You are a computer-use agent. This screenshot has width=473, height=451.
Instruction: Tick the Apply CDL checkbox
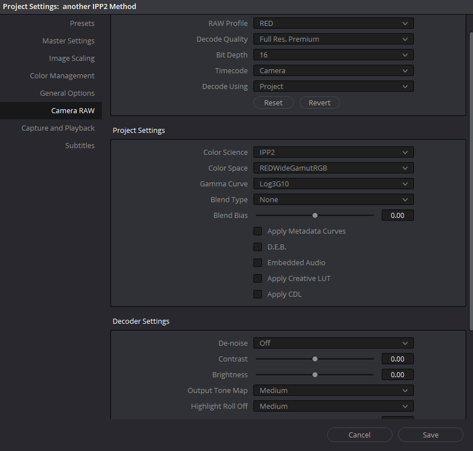tap(258, 294)
